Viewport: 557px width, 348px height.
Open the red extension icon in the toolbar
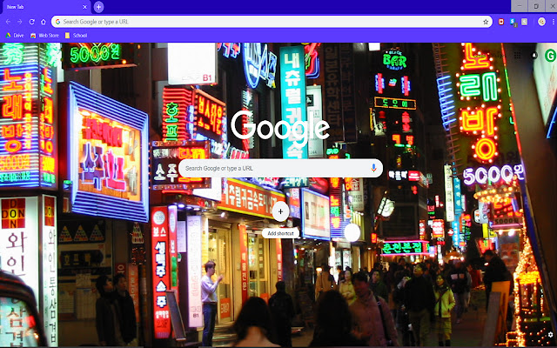pyautogui.click(x=501, y=22)
